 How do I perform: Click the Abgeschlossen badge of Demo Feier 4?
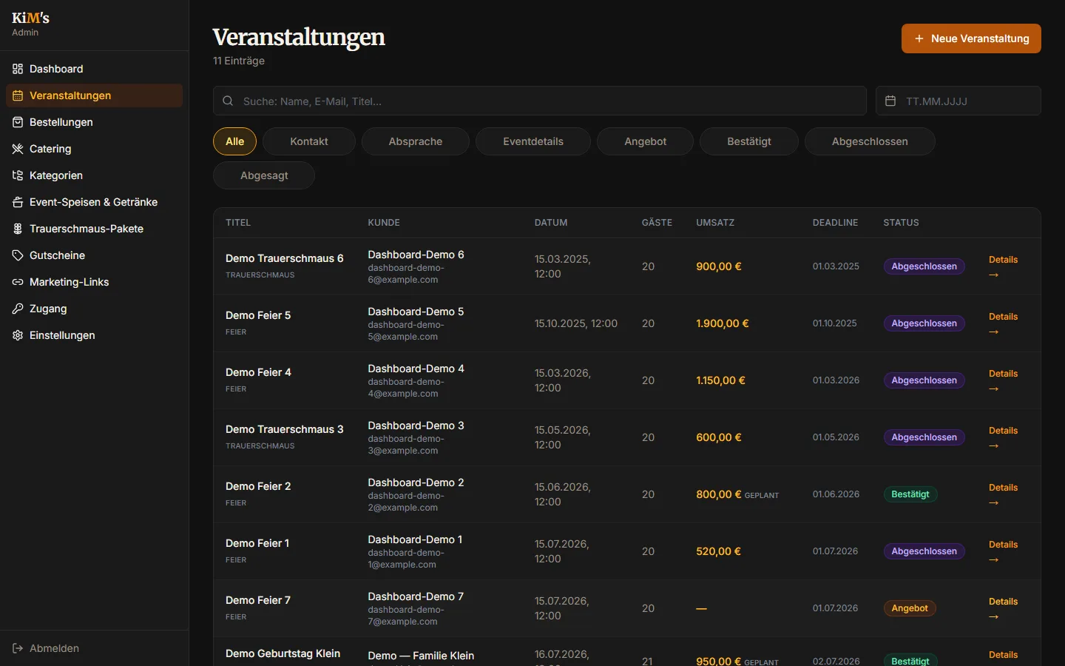coord(924,380)
